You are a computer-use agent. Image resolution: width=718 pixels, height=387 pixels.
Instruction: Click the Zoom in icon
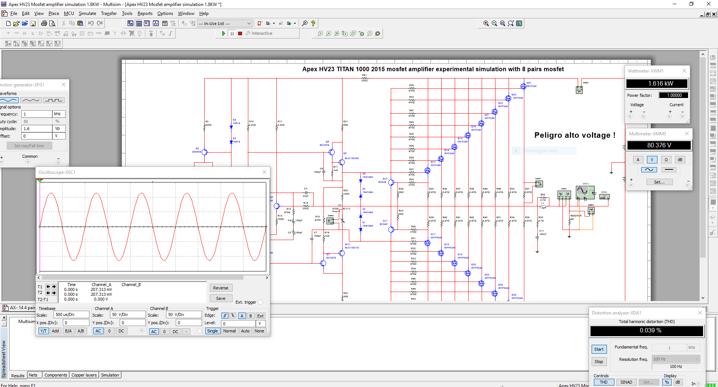486,23
